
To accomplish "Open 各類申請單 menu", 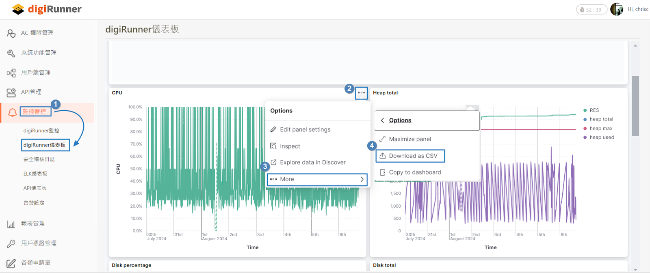I will (36, 263).
